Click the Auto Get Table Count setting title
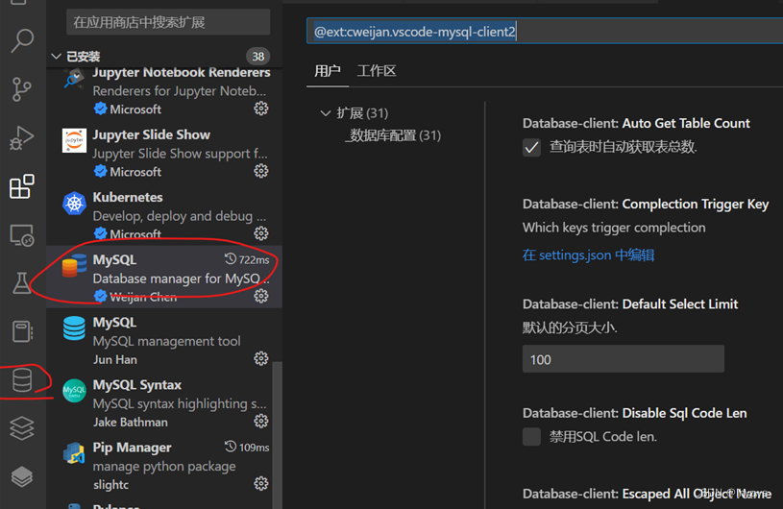This screenshot has width=783, height=509. click(x=636, y=123)
